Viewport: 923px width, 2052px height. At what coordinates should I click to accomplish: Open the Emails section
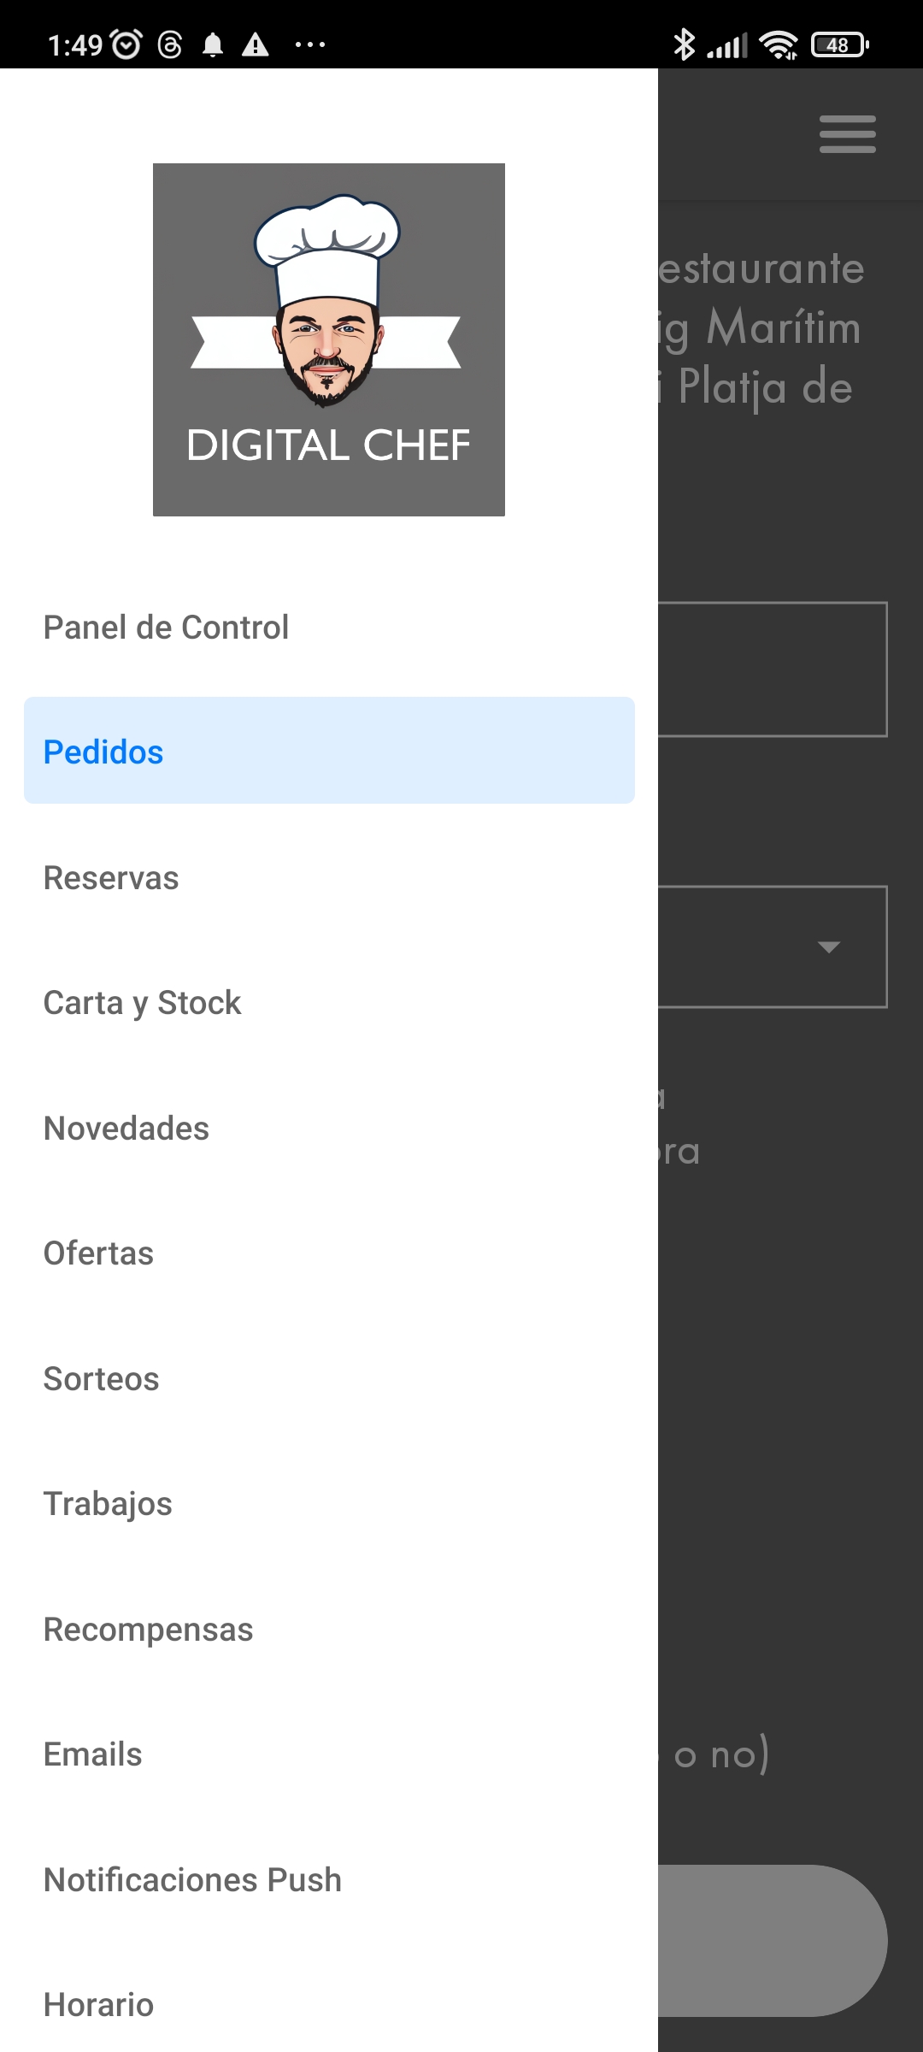[x=92, y=1754]
